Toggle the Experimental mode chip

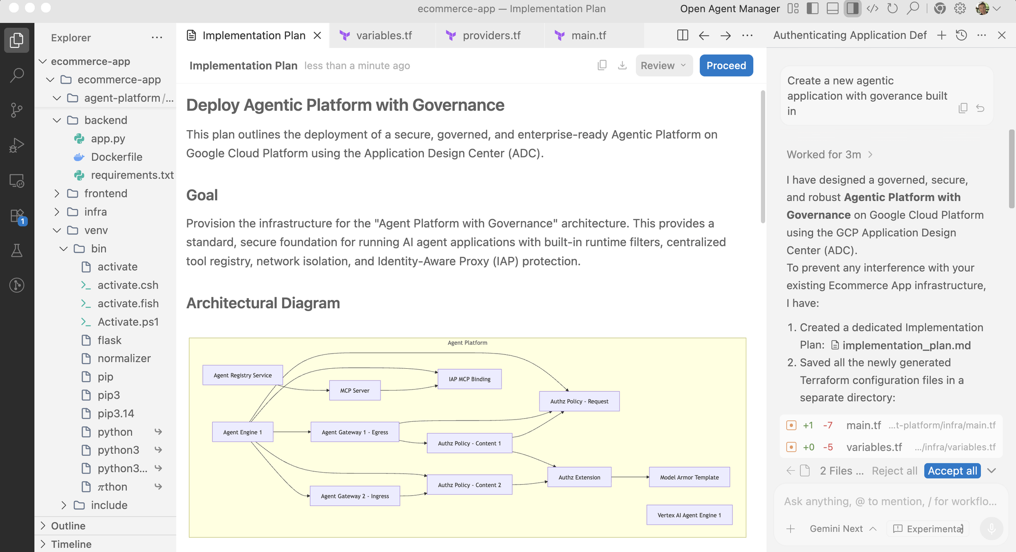pos(928,529)
